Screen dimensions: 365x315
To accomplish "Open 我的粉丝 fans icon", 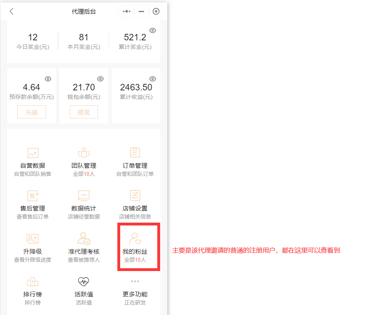I will point(135,239).
